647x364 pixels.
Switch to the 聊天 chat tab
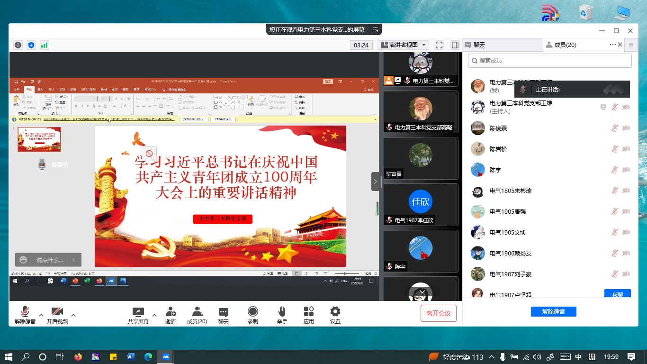pos(502,45)
